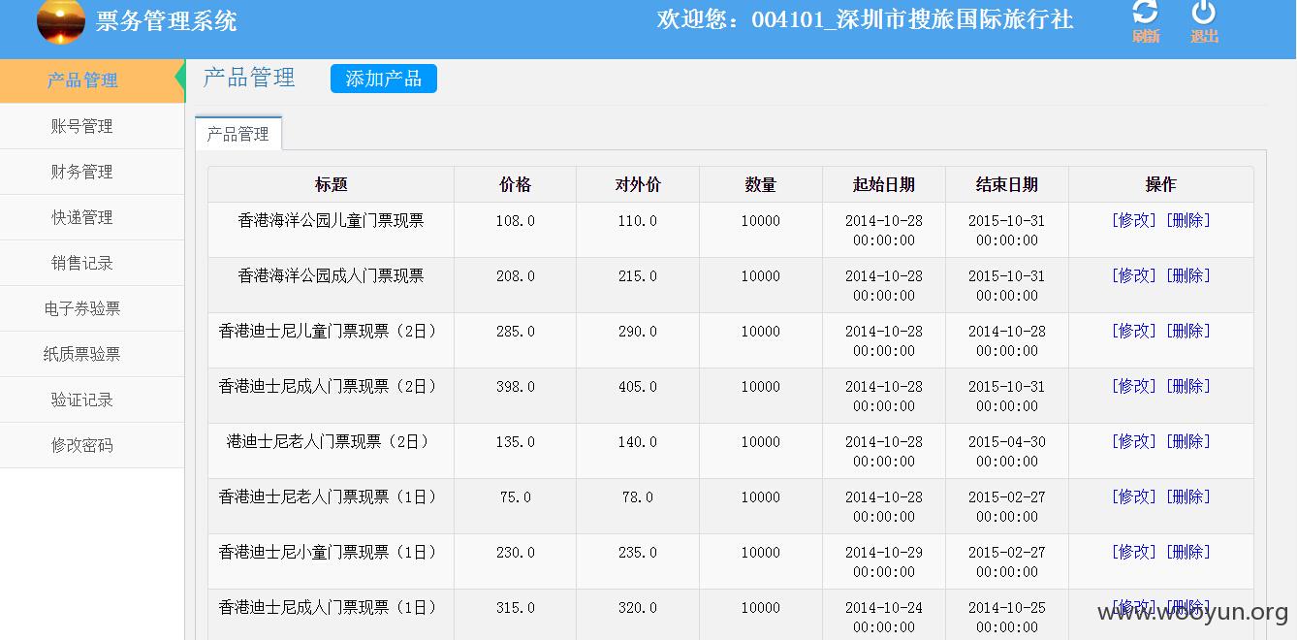
Task: Click the refresh icon in header
Action: pos(1146,13)
